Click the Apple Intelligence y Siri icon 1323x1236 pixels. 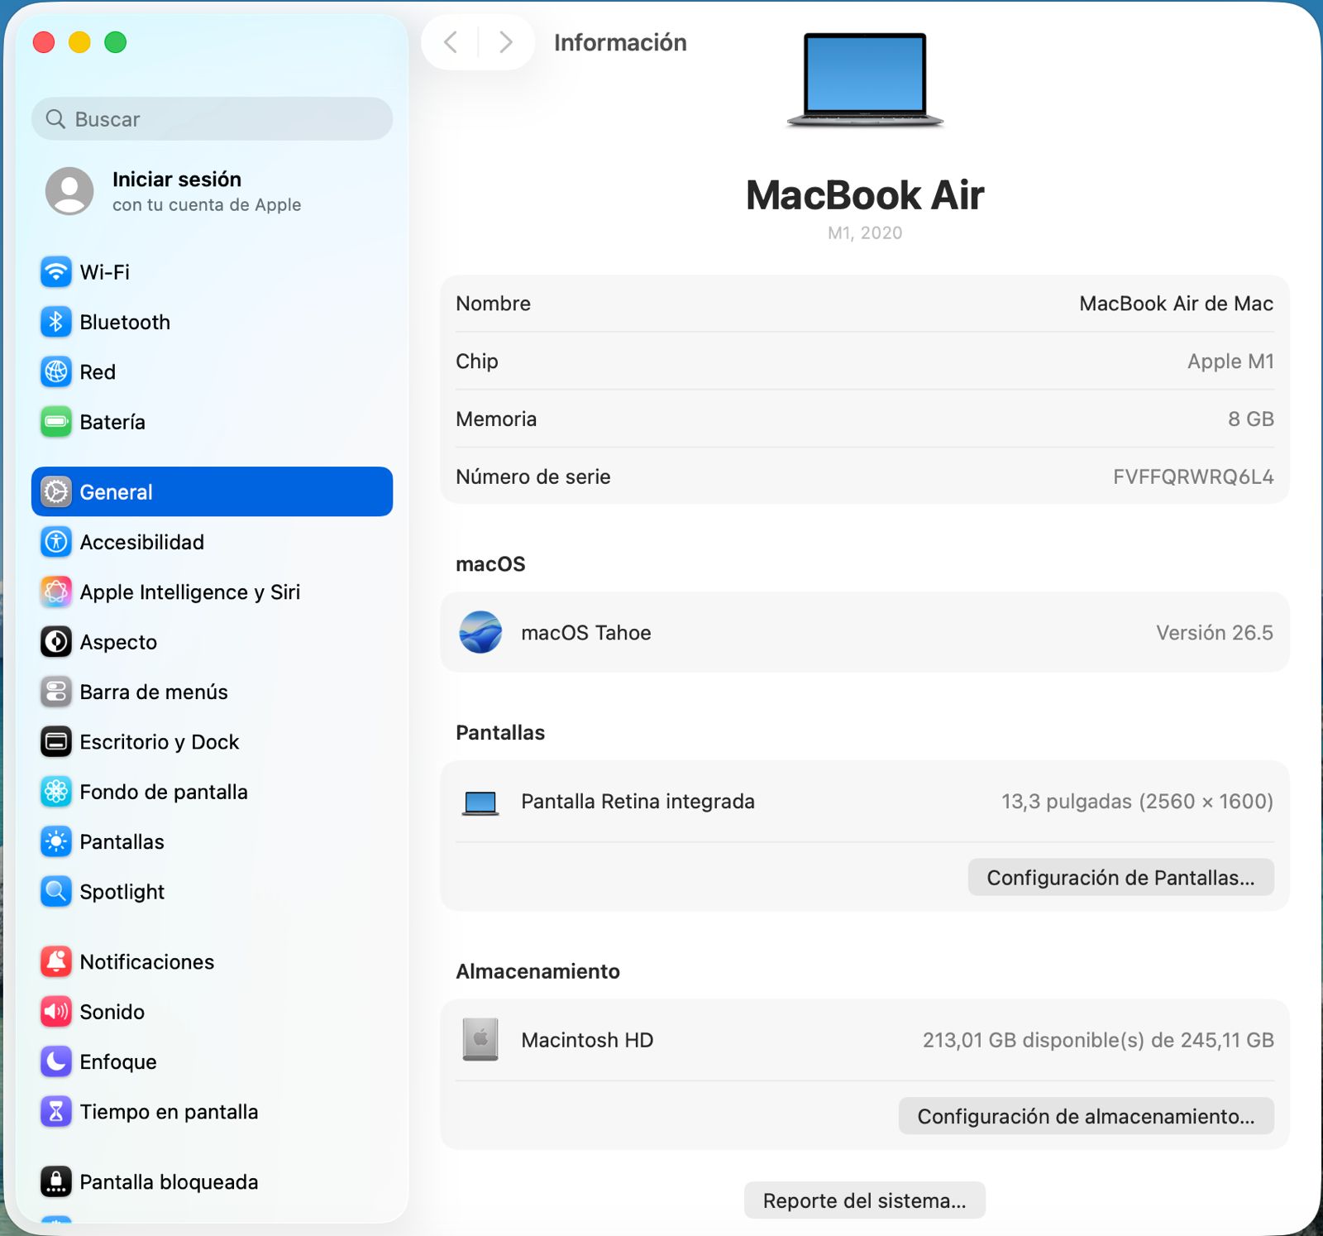[56, 592]
